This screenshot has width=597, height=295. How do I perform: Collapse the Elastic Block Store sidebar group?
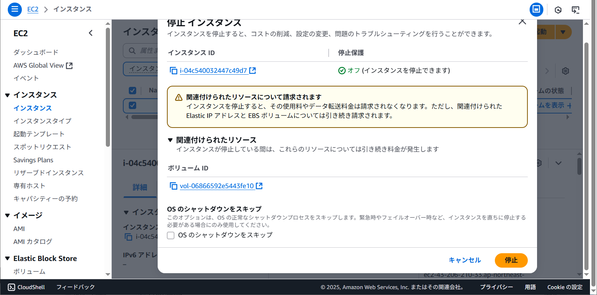coord(7,258)
